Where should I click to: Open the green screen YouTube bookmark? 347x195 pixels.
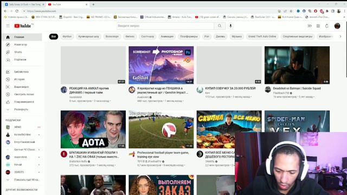click(208, 17)
